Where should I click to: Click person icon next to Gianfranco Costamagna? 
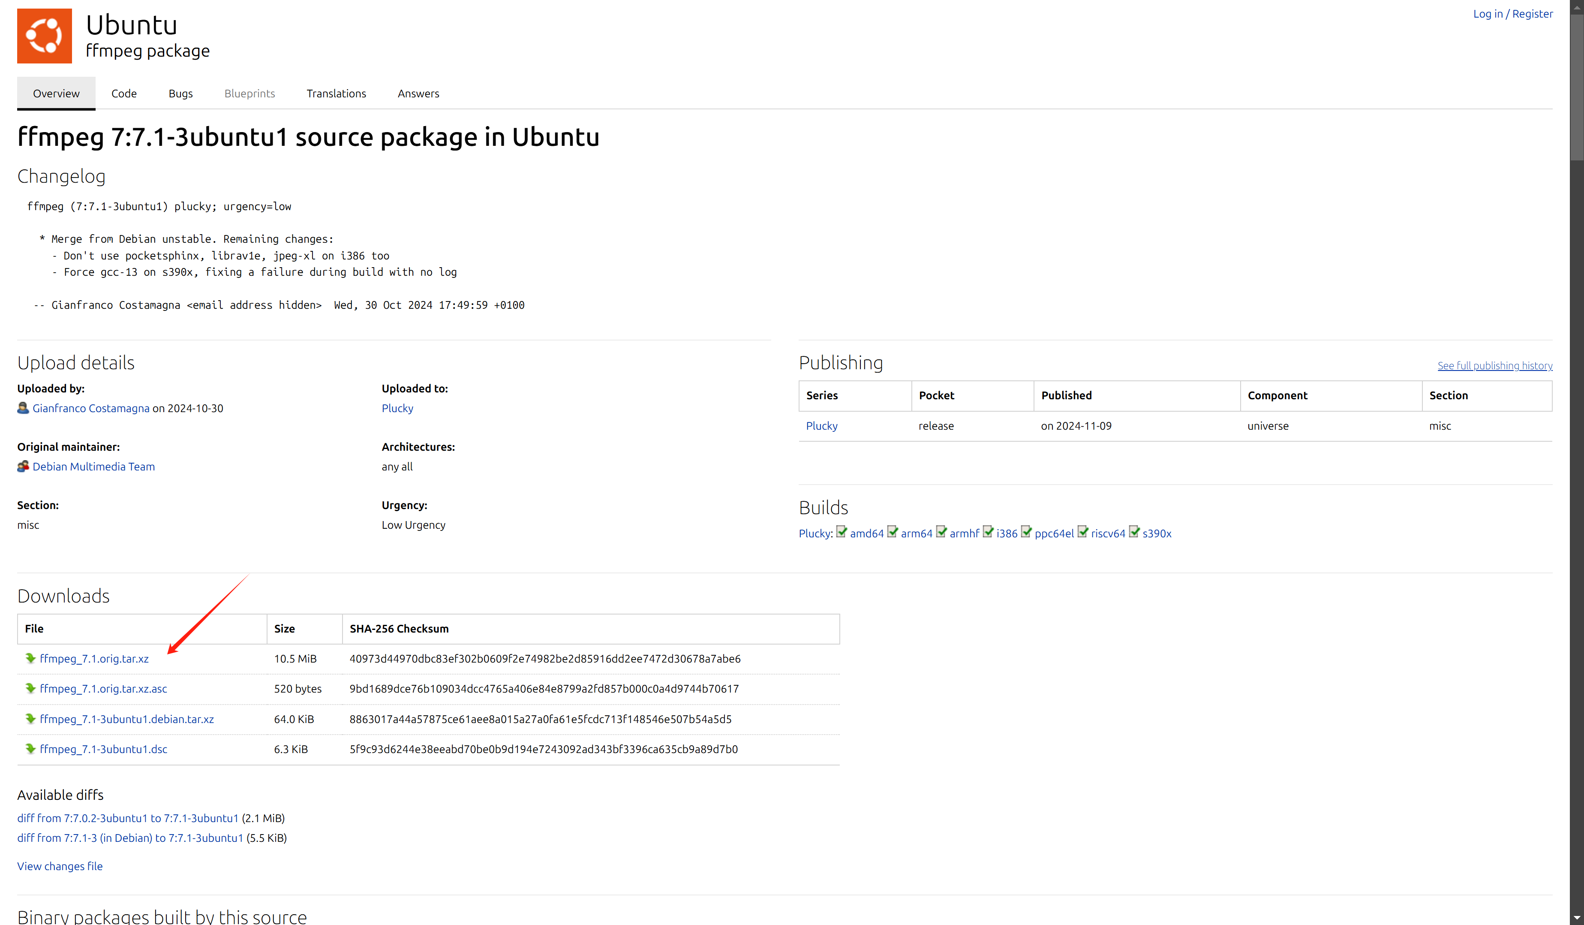click(23, 408)
